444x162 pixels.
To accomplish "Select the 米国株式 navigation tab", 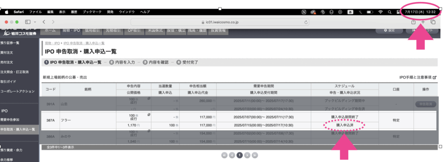I will pyautogui.click(x=155, y=31).
